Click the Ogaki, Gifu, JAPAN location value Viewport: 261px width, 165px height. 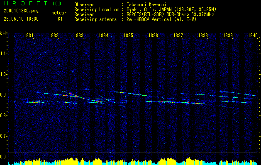click(171, 9)
